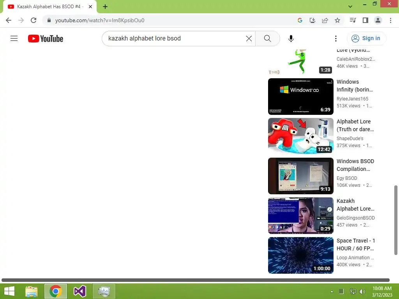Open File Explorer from the taskbar
The height and width of the screenshot is (299, 399).
coord(31,291)
